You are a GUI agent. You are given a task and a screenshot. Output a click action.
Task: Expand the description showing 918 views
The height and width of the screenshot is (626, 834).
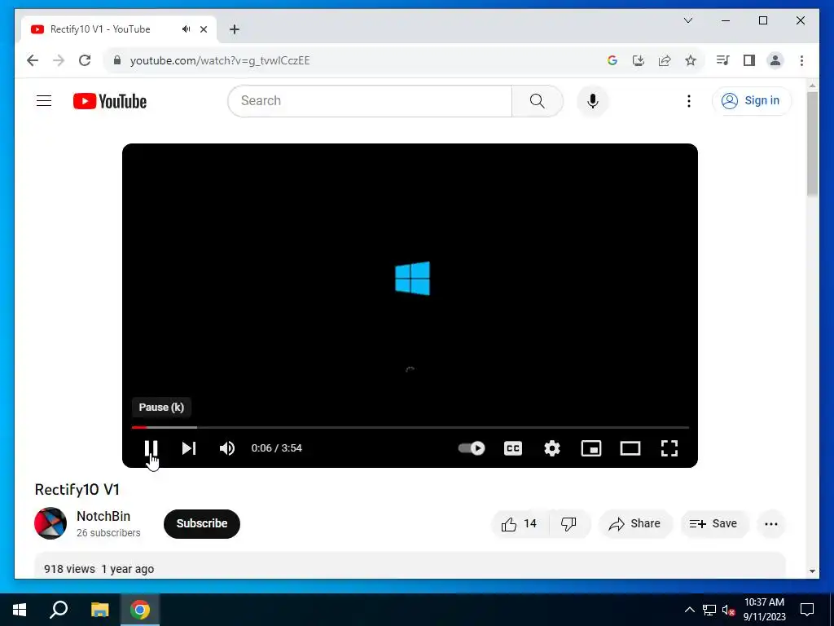pyautogui.click(x=410, y=566)
